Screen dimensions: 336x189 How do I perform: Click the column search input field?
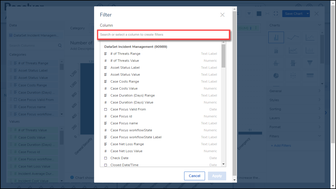point(164,34)
